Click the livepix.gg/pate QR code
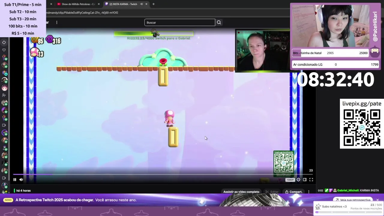 (362, 127)
